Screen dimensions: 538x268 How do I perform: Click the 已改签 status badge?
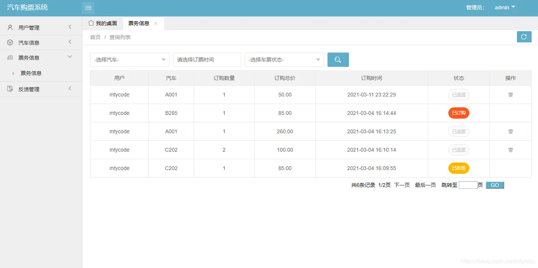(459, 168)
